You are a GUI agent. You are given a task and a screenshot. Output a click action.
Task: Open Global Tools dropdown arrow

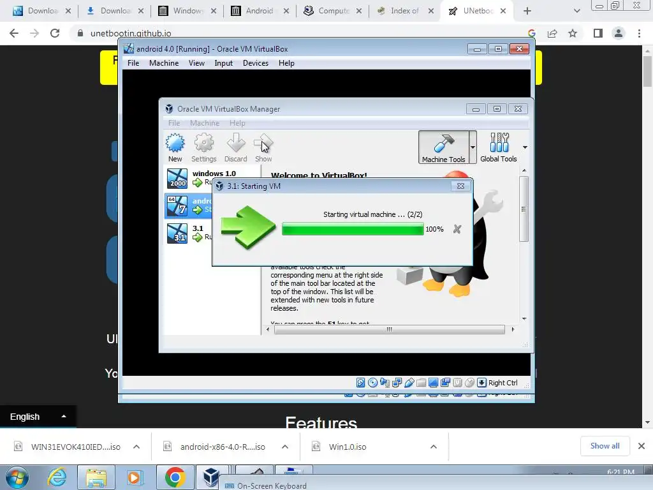[x=525, y=147]
